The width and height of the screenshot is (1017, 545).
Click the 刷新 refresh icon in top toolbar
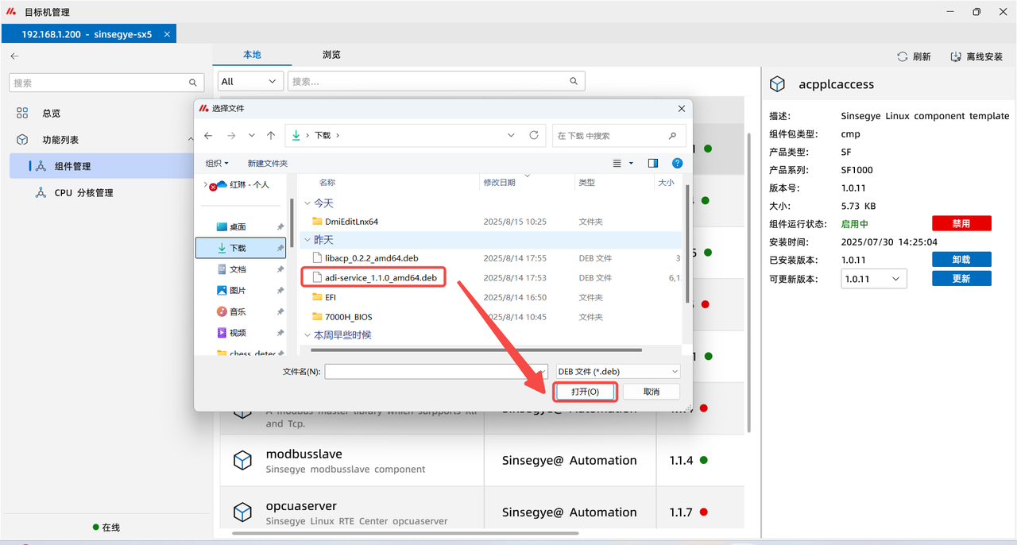click(902, 57)
